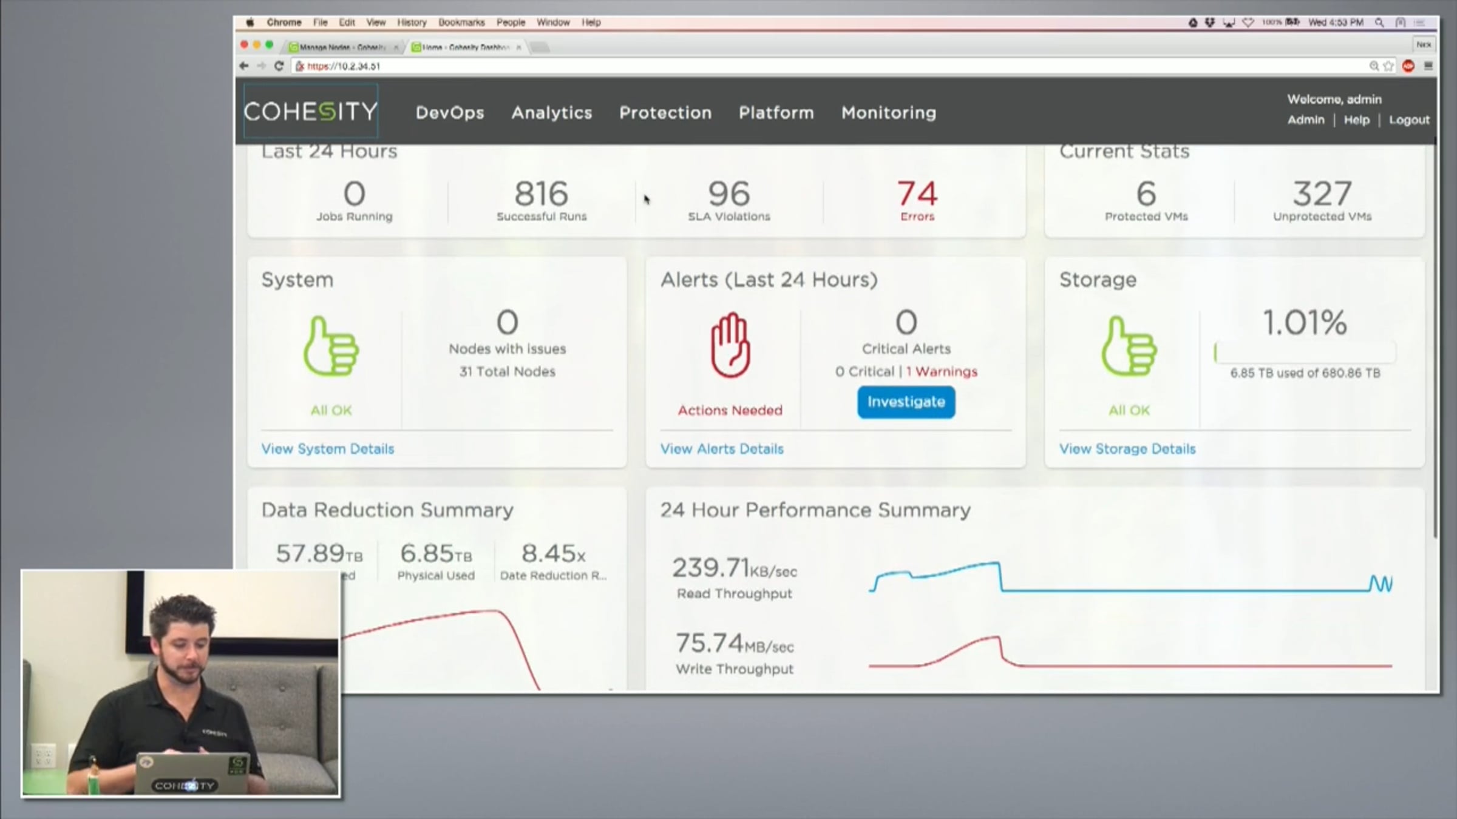Bookmark this page with the star icon
Screen dimensions: 1457x819
(1388, 66)
